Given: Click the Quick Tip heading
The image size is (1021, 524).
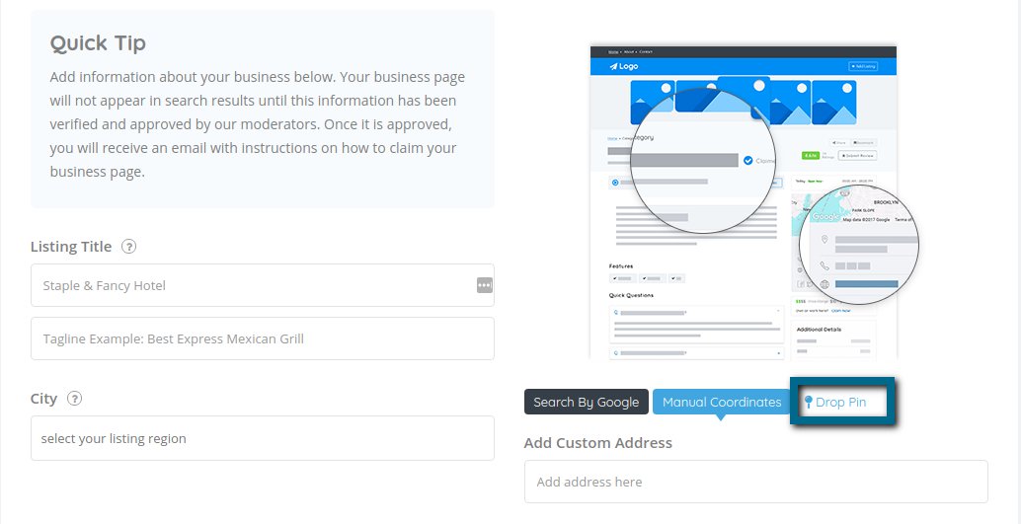Looking at the screenshot, I should pyautogui.click(x=98, y=43).
